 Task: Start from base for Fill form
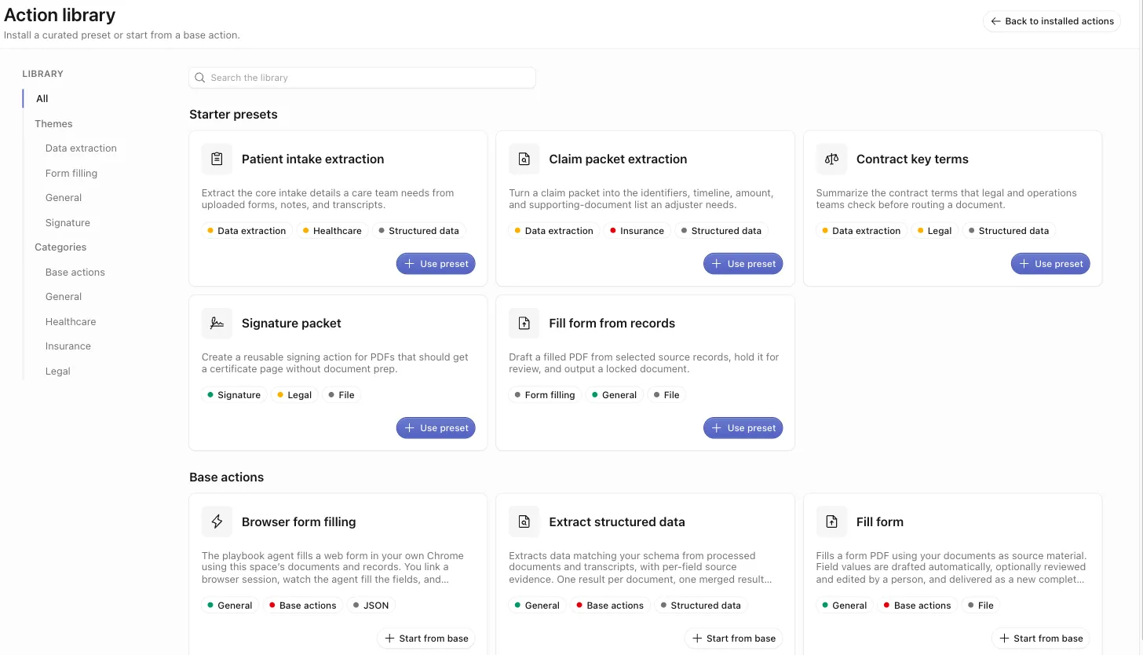pos(1041,639)
